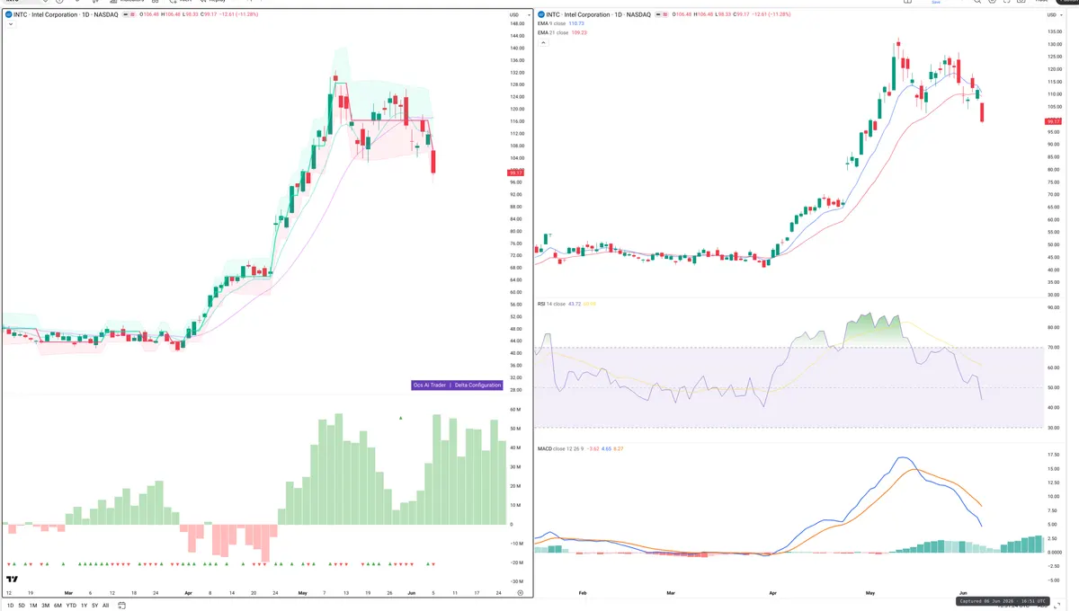Click the Feb label on right time axis

(x=583, y=593)
